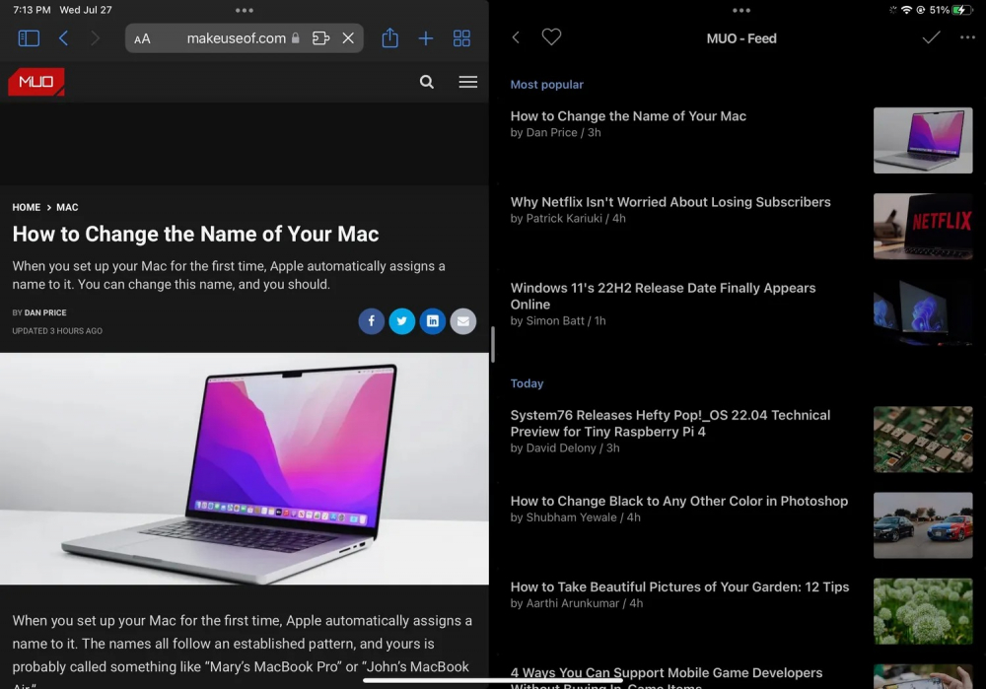Mark all feed articles as read
986x689 pixels.
[931, 37]
